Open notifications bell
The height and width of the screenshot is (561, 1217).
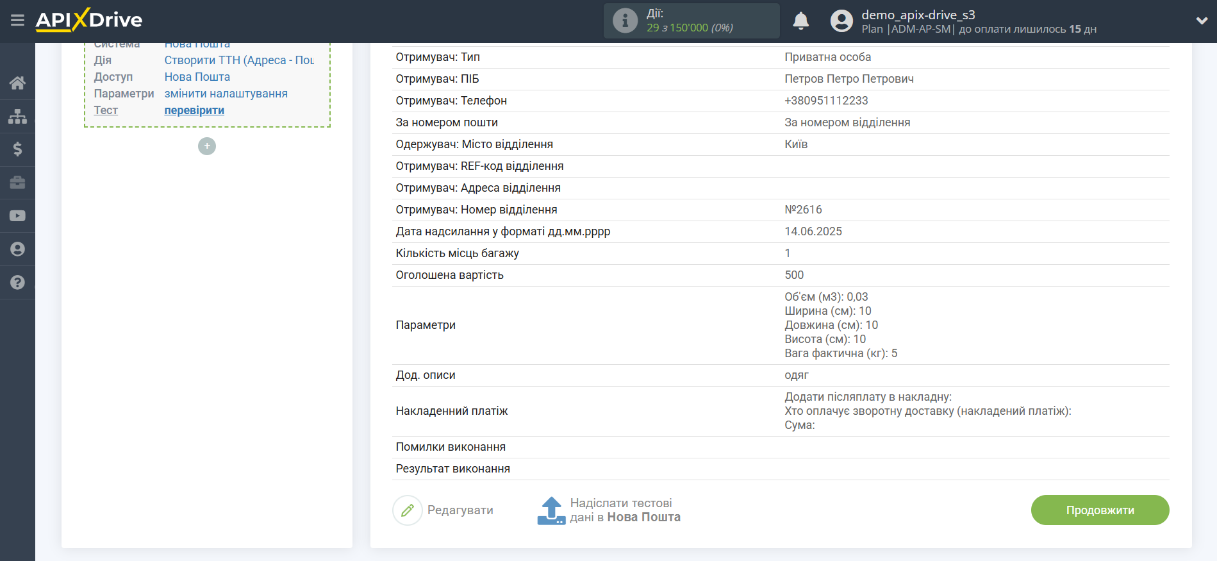[x=800, y=21]
